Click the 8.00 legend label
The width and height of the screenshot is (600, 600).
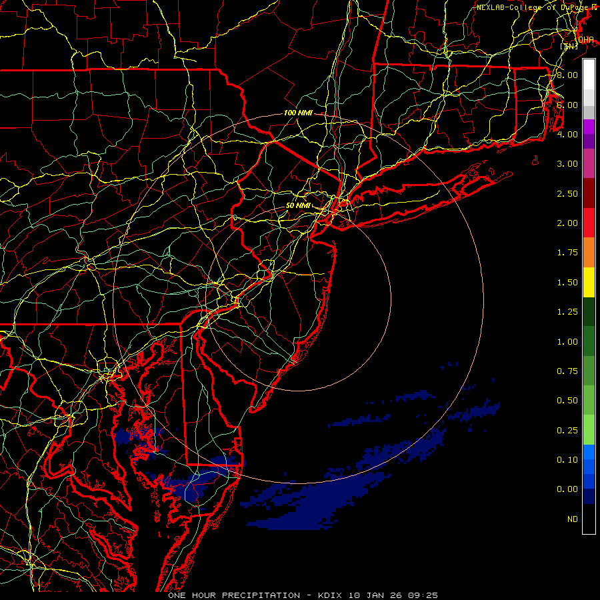pos(567,75)
